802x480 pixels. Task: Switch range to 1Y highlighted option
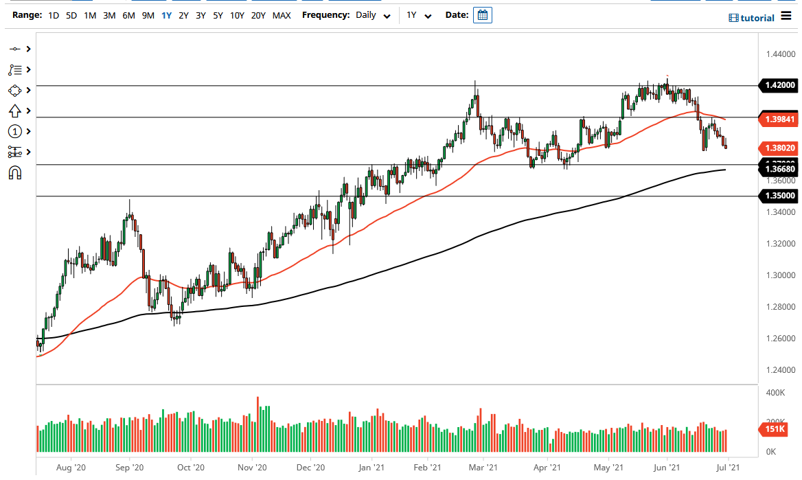point(165,14)
